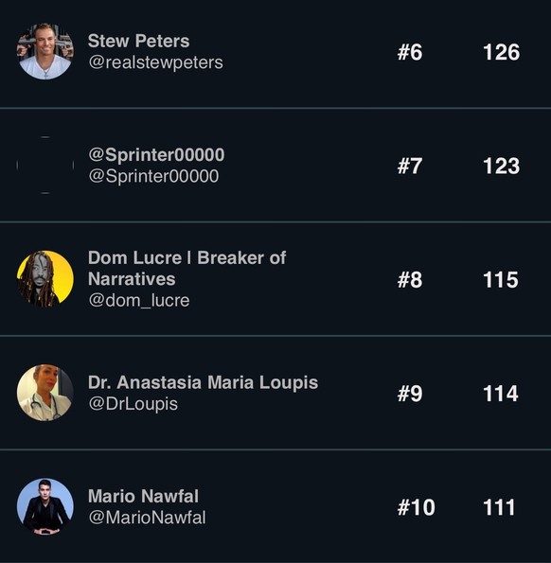Open the @dom_lucre handle
The image size is (551, 563).
click(x=139, y=301)
